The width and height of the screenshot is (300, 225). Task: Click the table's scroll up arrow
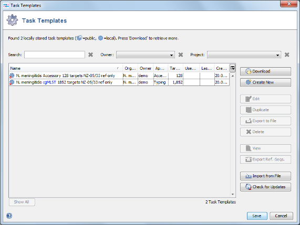[x=233, y=76]
